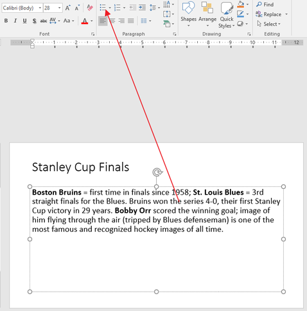Image resolution: width=307 pixels, height=311 pixels.
Task: Apply the orange Shape Fill color
Action: (x=241, y=4)
